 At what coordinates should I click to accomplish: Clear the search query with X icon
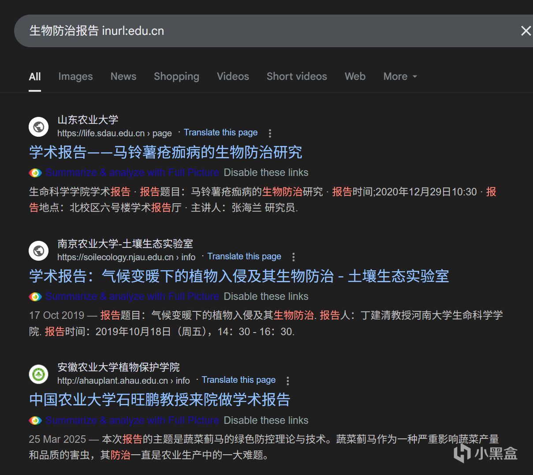(x=526, y=31)
